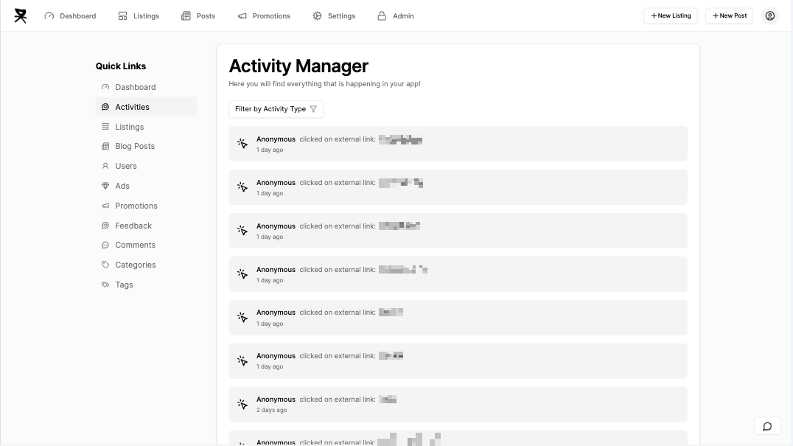Click the newspaper icon beside Blog Posts
The width and height of the screenshot is (793, 446).
tap(105, 146)
